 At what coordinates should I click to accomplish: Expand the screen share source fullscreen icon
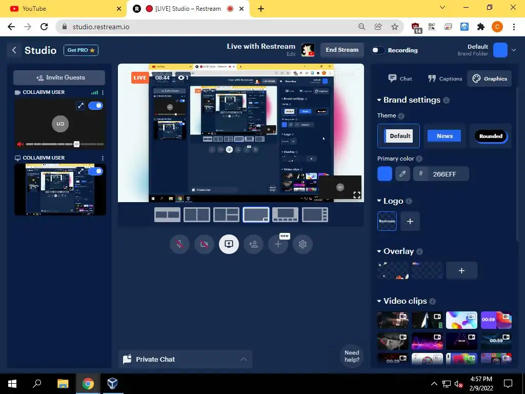80,171
